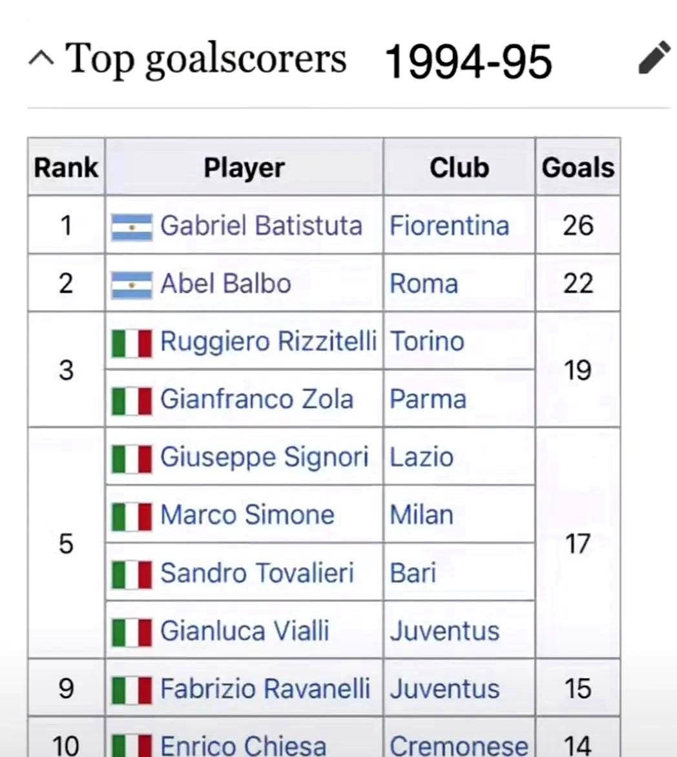Select Giuseppe Signori link

(x=264, y=457)
